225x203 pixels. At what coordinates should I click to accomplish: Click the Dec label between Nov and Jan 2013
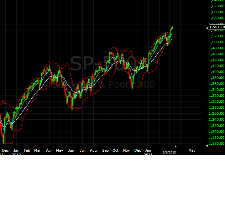(x=138, y=150)
